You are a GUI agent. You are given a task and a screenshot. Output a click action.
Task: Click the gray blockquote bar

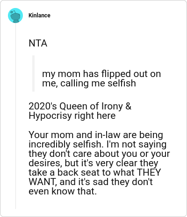point(33,73)
